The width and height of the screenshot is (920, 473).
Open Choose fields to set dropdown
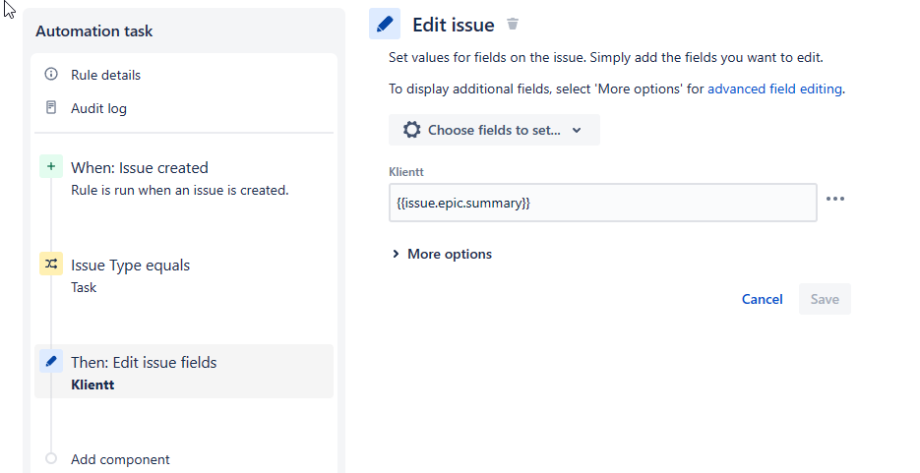(494, 130)
